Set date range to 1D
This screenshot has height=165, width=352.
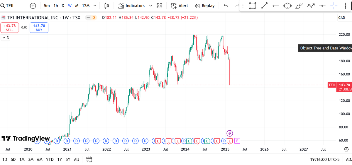click(x=5, y=159)
